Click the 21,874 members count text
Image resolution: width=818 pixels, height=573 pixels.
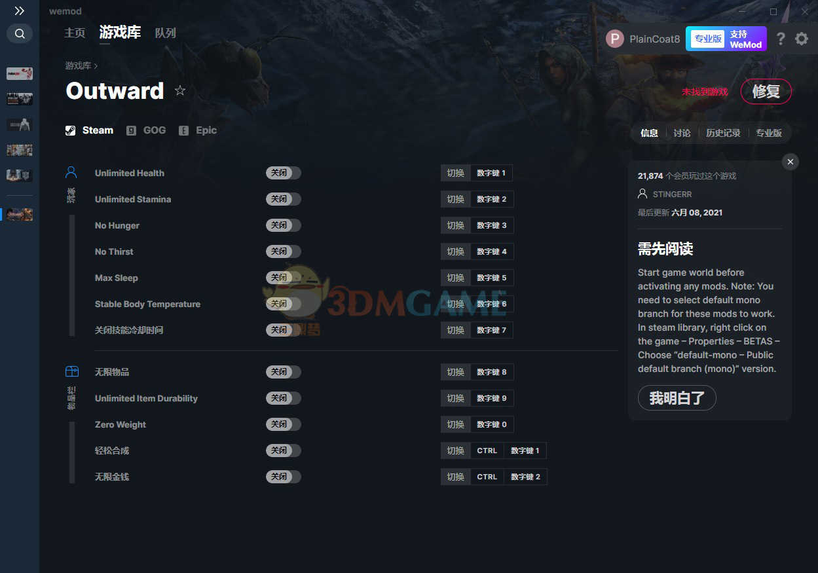[x=687, y=176]
